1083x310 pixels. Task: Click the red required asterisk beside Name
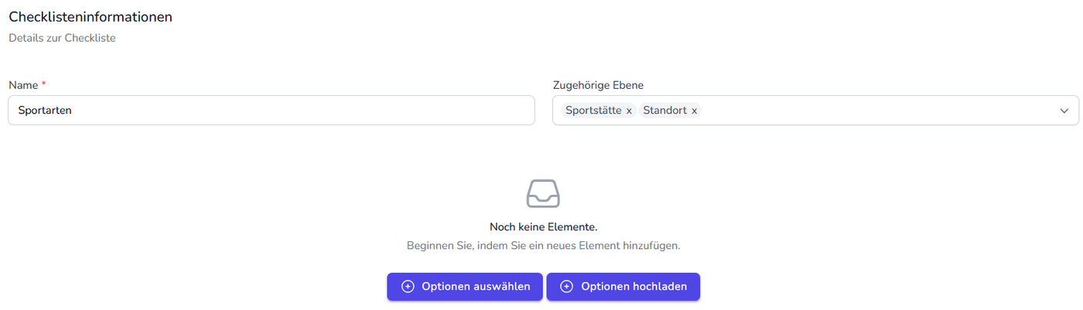pos(44,84)
